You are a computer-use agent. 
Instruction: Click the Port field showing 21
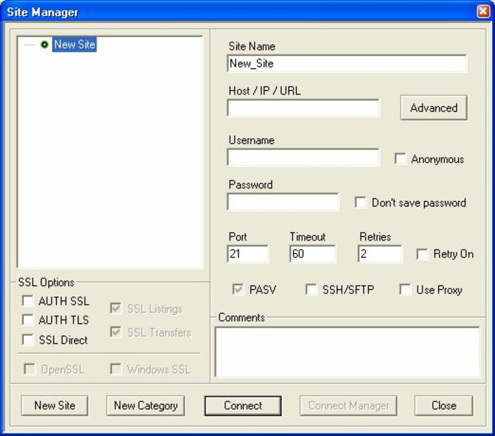pos(248,254)
